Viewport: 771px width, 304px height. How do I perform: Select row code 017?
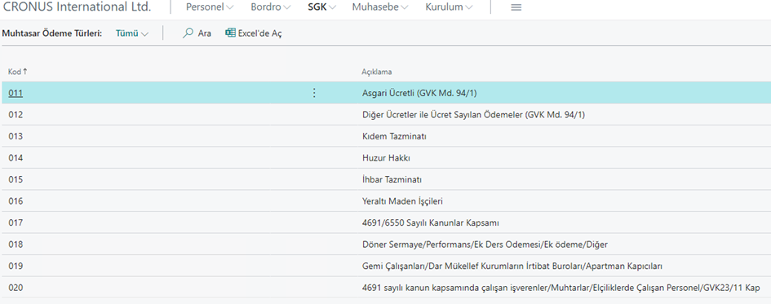click(x=16, y=222)
